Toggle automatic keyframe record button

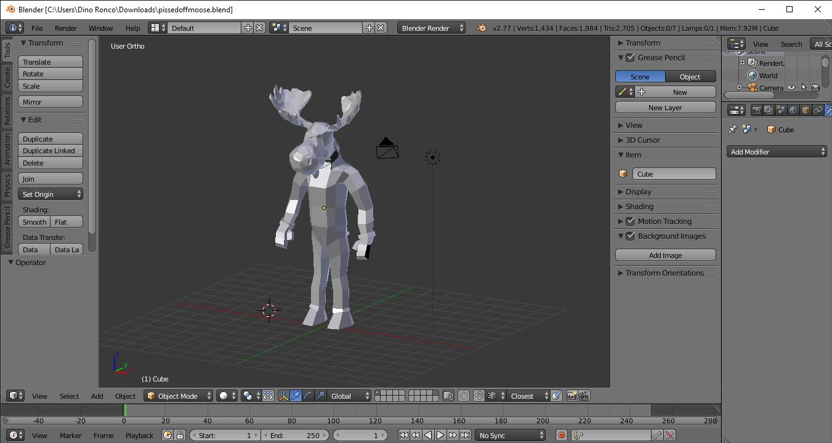(561, 435)
